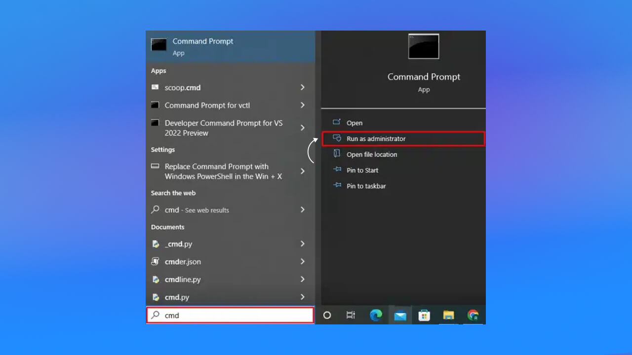Expand Replace Command Prompt setting chevron
632x355 pixels.
(303, 171)
